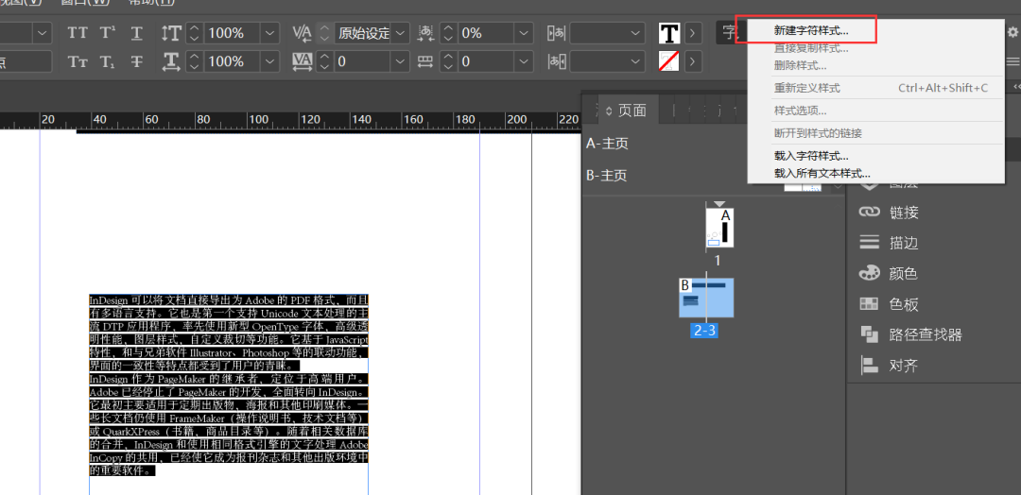This screenshot has height=495, width=1021.
Task: Expand the fill color flyout arrow
Action: pos(693,32)
